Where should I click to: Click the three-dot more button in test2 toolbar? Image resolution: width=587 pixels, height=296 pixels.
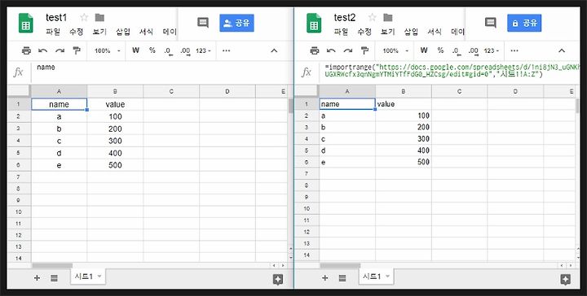514,50
